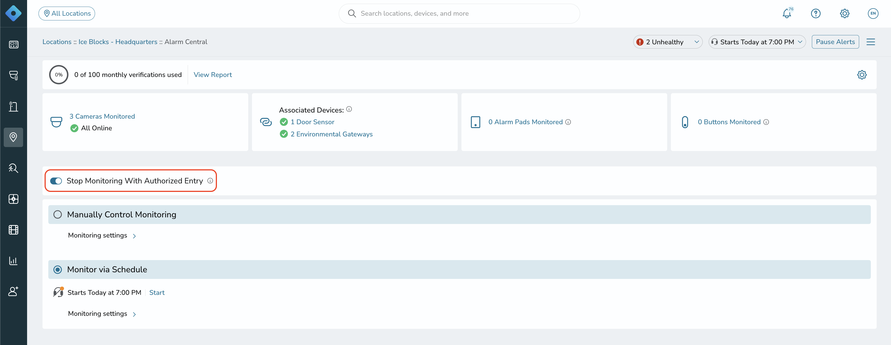Viewport: 891px width, 345px height.
Task: Click the camera icon in Cameras Monitored card
Action: point(56,122)
